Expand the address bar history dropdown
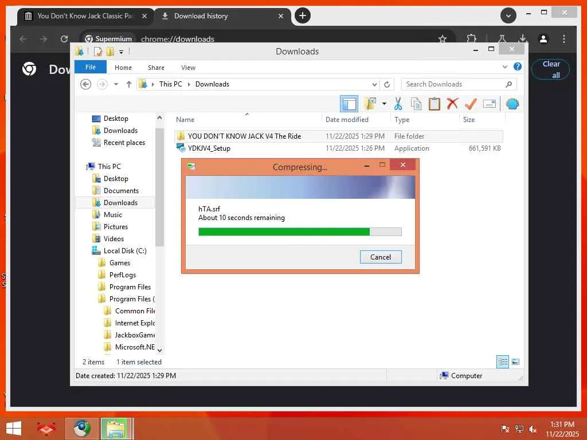The image size is (587, 440). pyautogui.click(x=374, y=84)
